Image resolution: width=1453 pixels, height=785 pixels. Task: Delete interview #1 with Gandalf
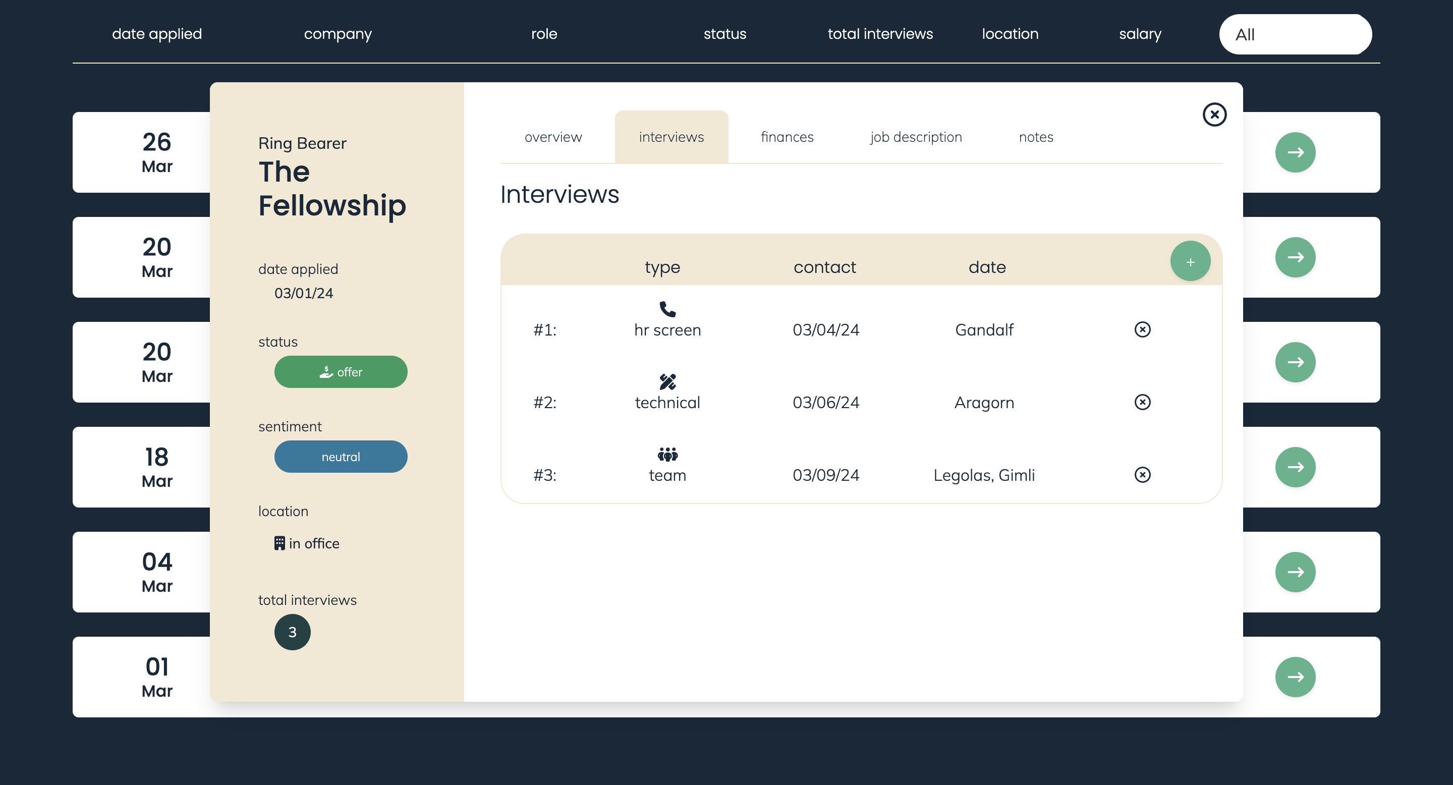point(1142,329)
